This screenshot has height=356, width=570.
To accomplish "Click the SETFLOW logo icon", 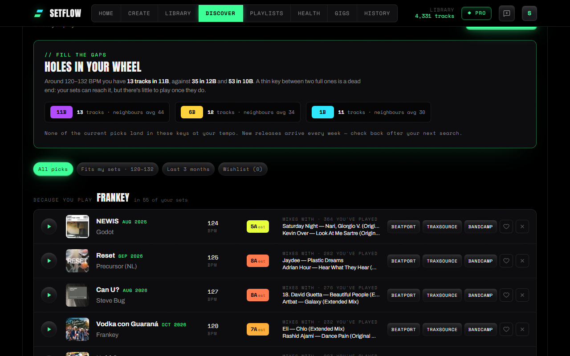I will tap(39, 13).
